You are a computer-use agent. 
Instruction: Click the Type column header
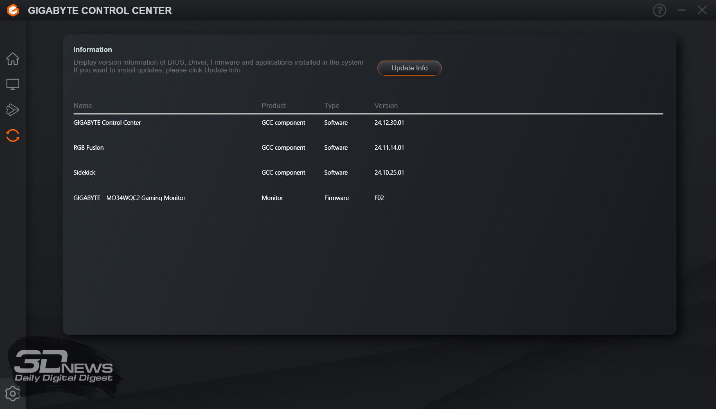pos(332,106)
